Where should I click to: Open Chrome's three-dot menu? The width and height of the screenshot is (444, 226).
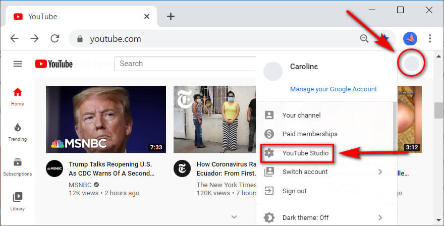pyautogui.click(x=430, y=38)
